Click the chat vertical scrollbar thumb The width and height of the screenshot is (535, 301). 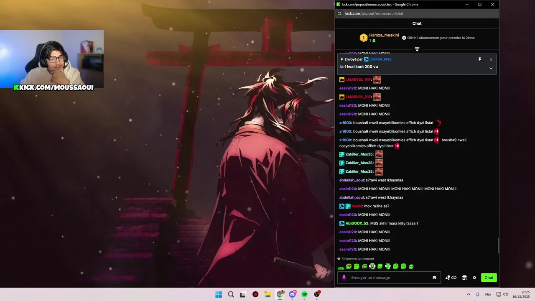coord(498,245)
